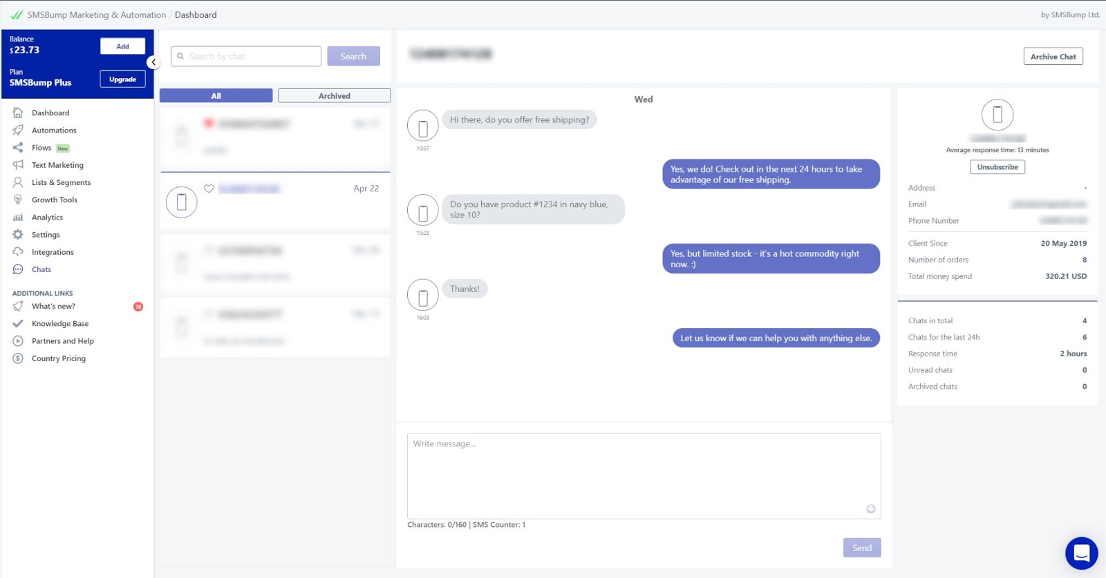
Task: Click the Automations rocket icon
Action: 18,130
